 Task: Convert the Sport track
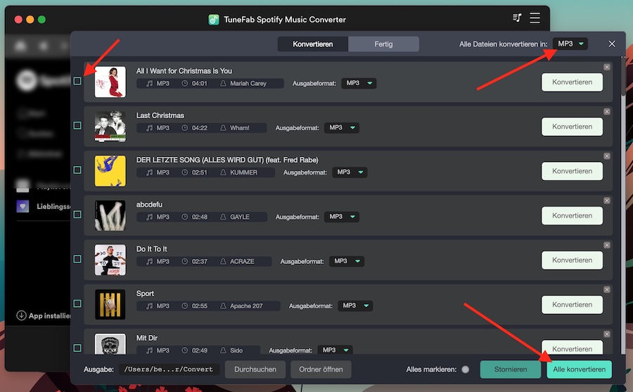coord(572,304)
